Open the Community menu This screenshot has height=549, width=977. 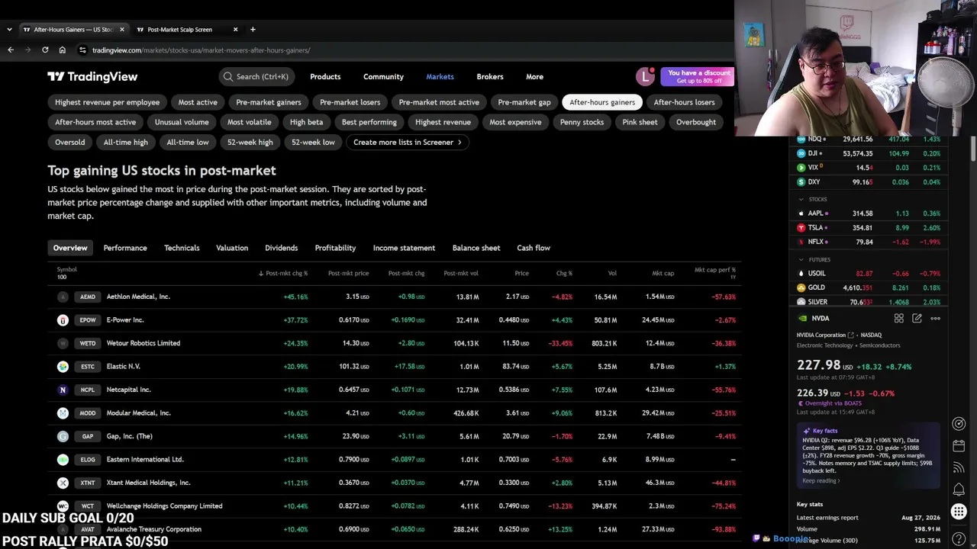pyautogui.click(x=383, y=76)
